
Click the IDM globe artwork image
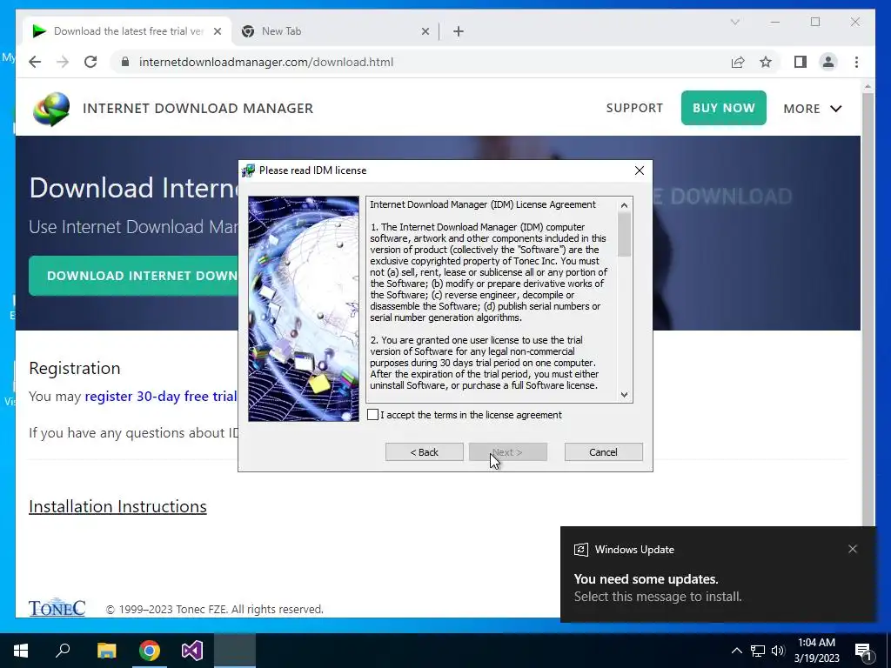(x=304, y=309)
